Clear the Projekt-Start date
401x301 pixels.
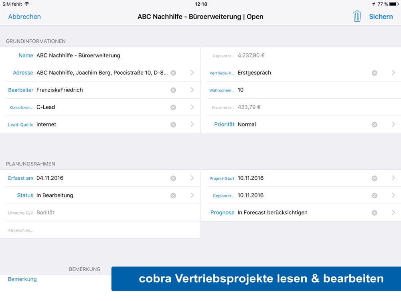point(375,179)
